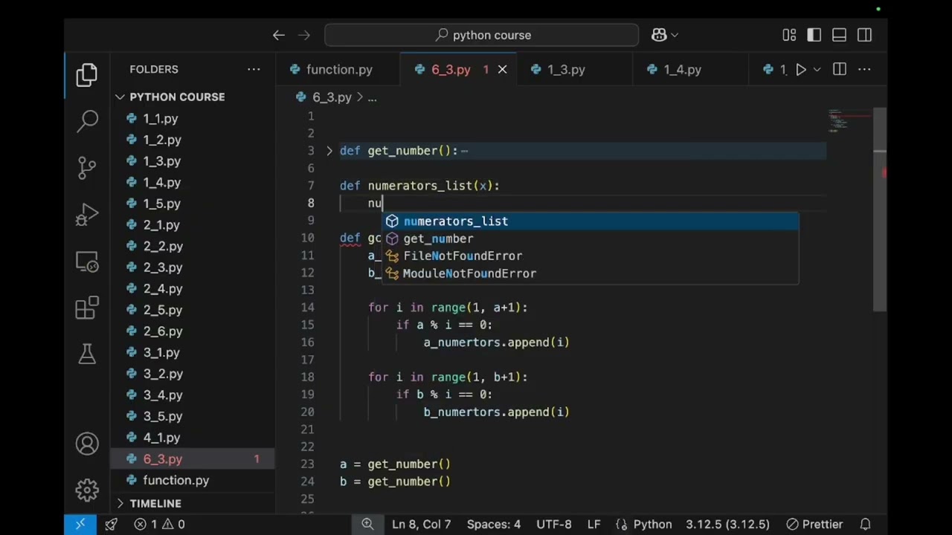Open the Accounts menu icon
Viewport: 952px width, 535px height.
(87, 444)
